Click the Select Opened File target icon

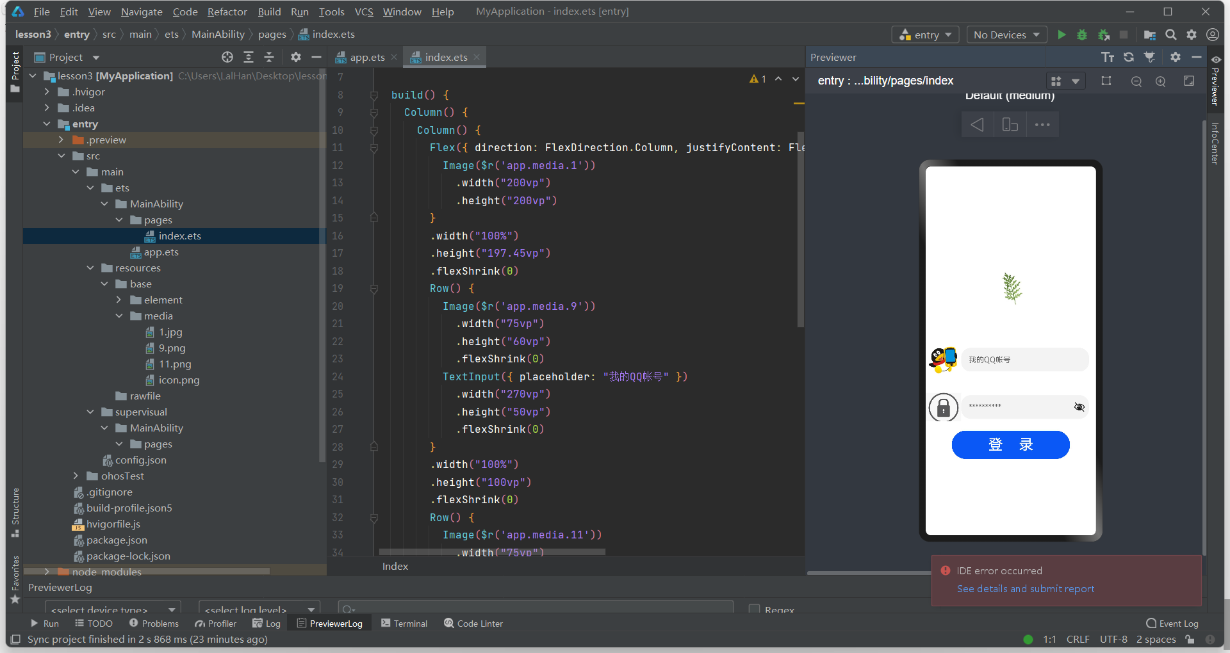pos(227,57)
